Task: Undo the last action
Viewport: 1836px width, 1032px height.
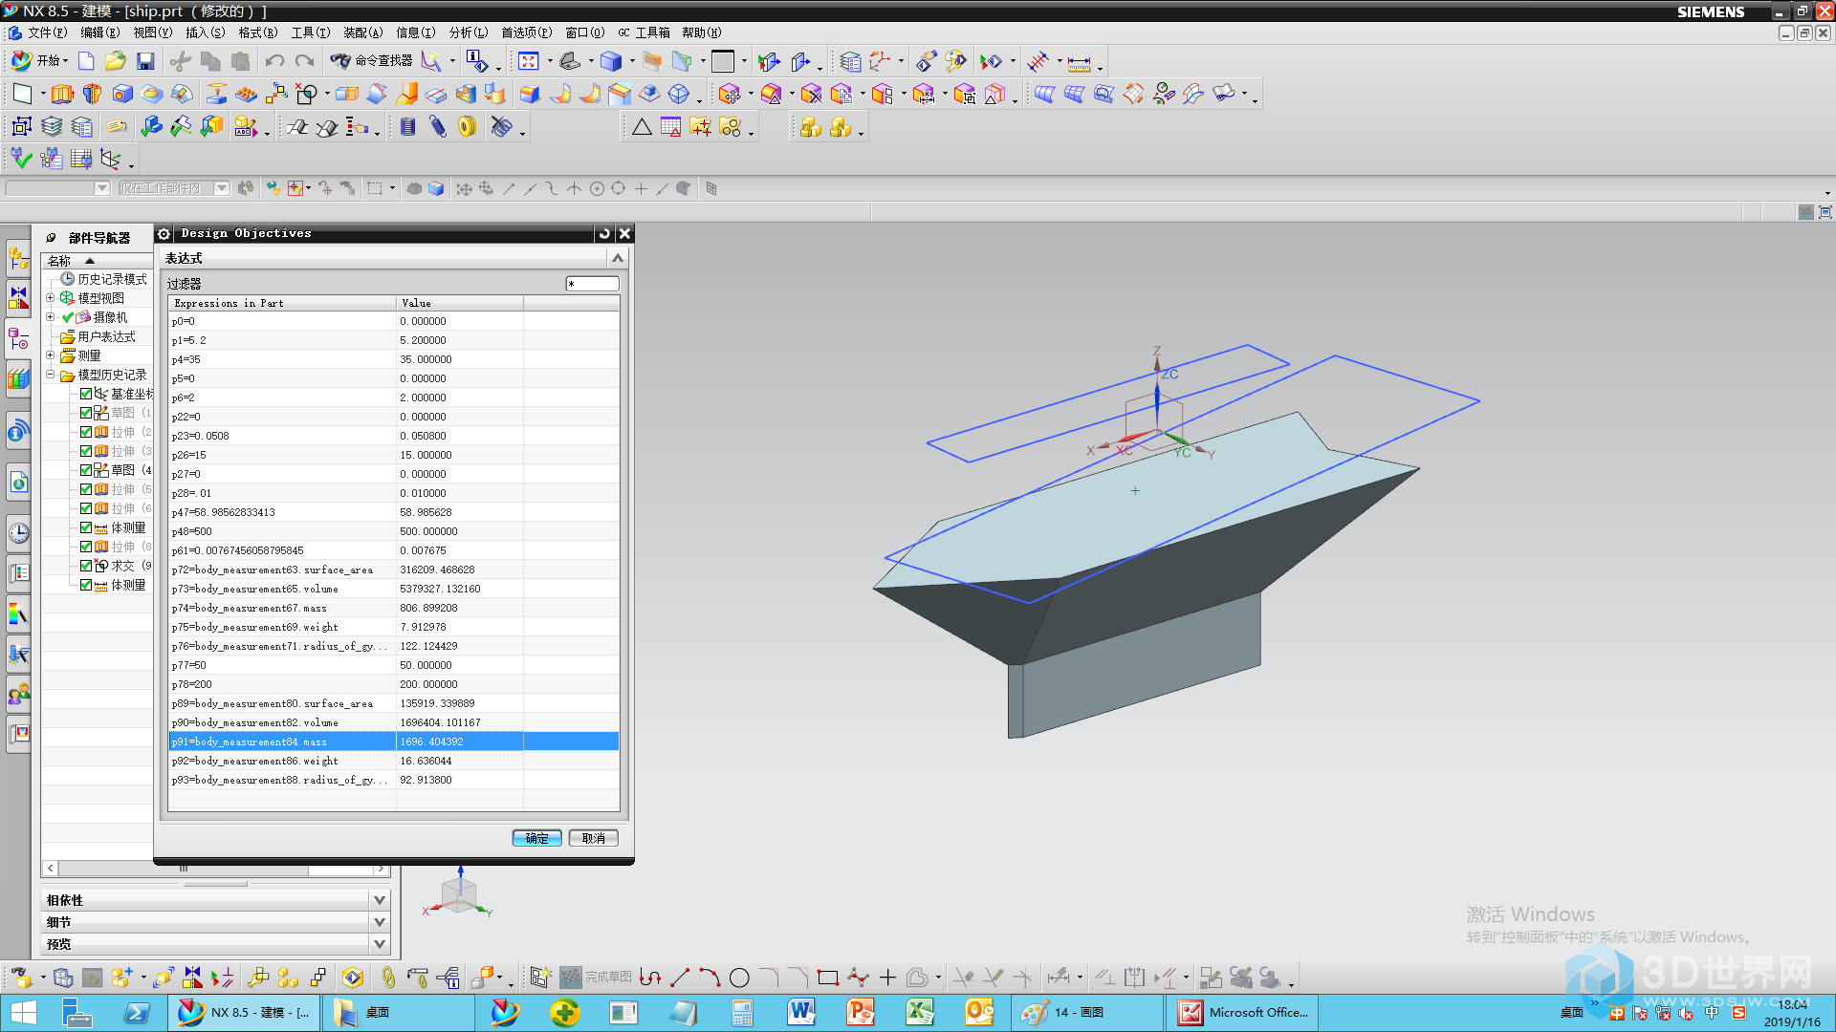Action: click(274, 61)
